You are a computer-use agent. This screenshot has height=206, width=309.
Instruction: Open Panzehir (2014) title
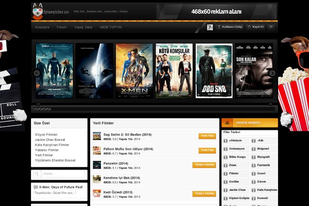[116, 163]
